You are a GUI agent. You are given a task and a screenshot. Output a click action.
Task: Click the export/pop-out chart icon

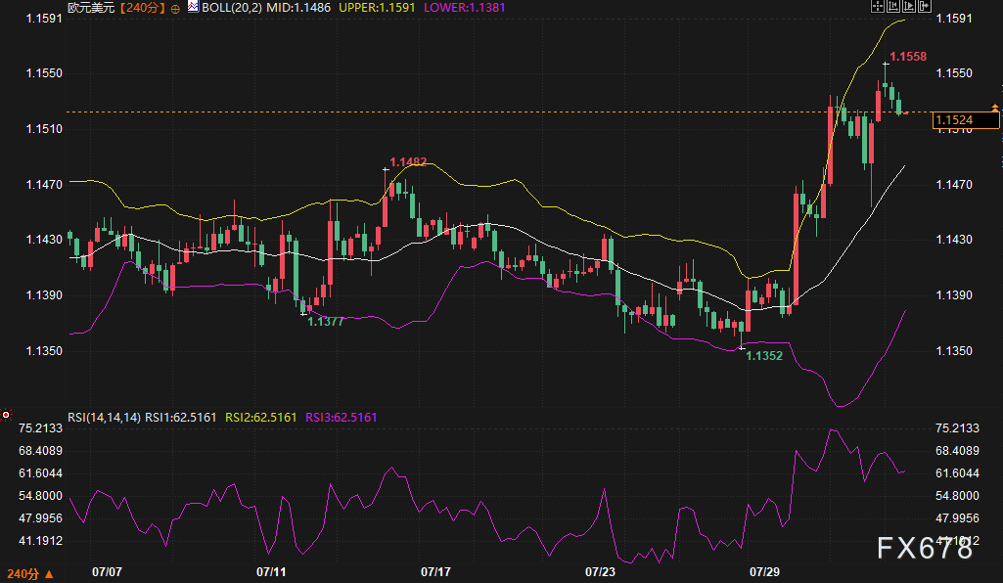tap(925, 7)
